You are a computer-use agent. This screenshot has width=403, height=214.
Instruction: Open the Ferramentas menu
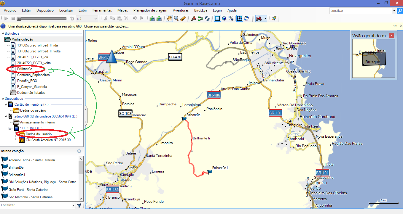click(x=102, y=10)
